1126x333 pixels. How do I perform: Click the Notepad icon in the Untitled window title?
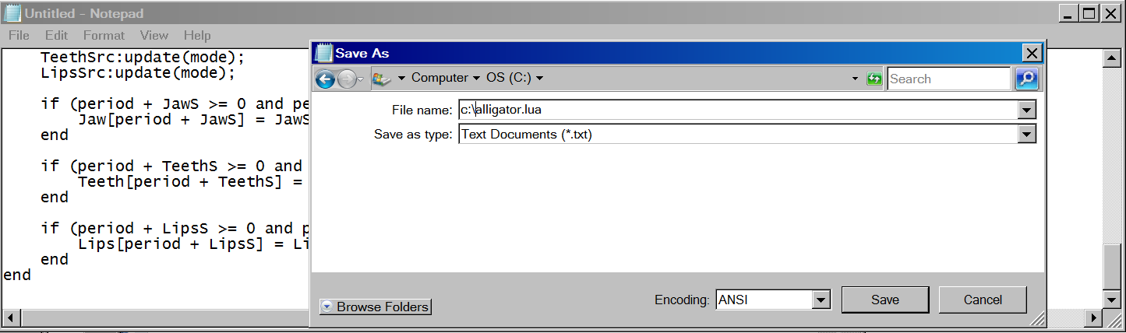tap(13, 13)
